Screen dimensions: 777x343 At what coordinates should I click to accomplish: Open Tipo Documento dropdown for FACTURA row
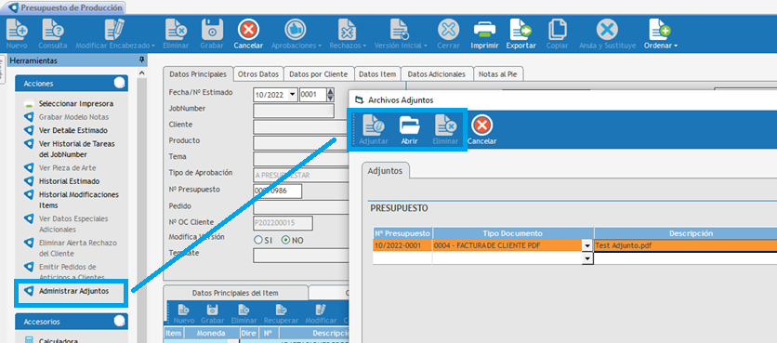click(587, 245)
